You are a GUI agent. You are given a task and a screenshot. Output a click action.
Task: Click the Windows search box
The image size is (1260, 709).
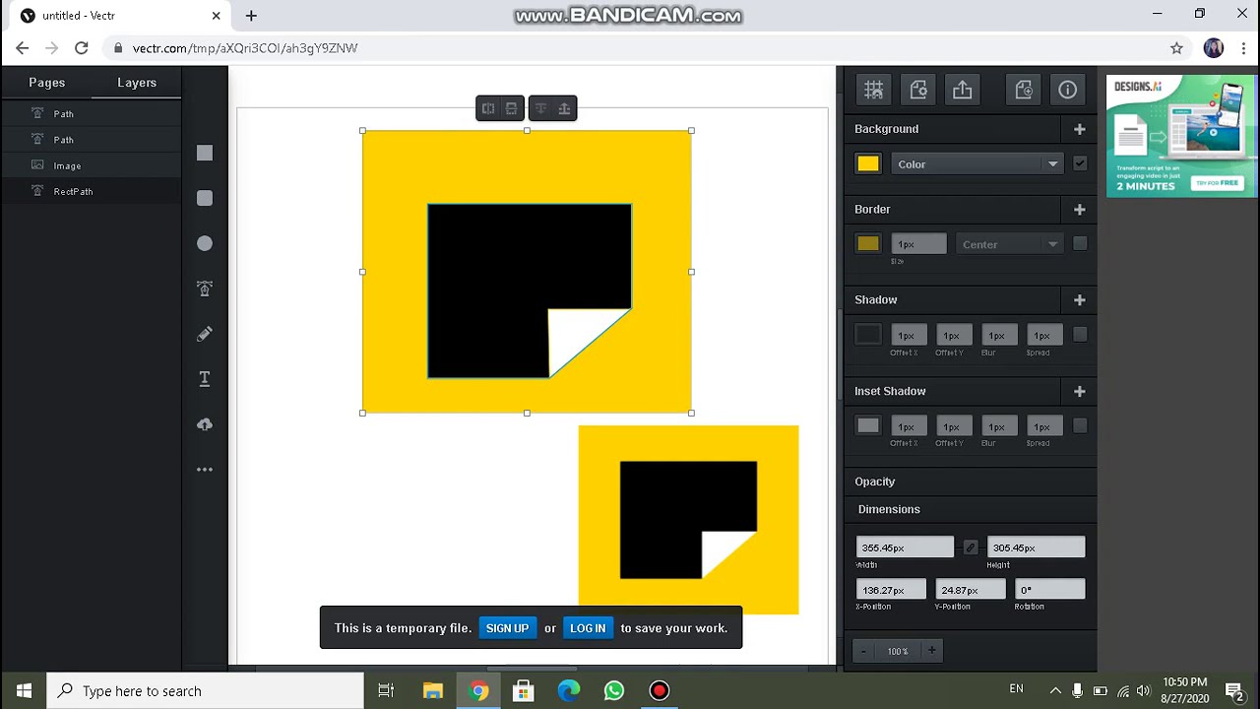click(x=205, y=690)
